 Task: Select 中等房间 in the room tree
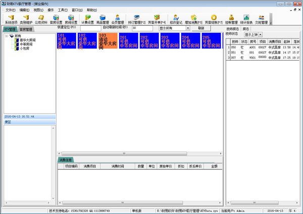[26, 45]
